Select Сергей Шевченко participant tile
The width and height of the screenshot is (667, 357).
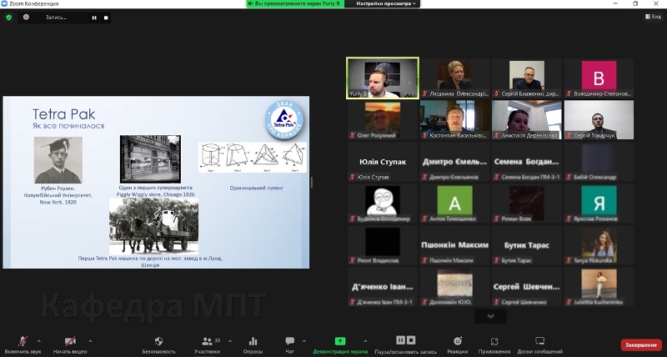tap(527, 287)
